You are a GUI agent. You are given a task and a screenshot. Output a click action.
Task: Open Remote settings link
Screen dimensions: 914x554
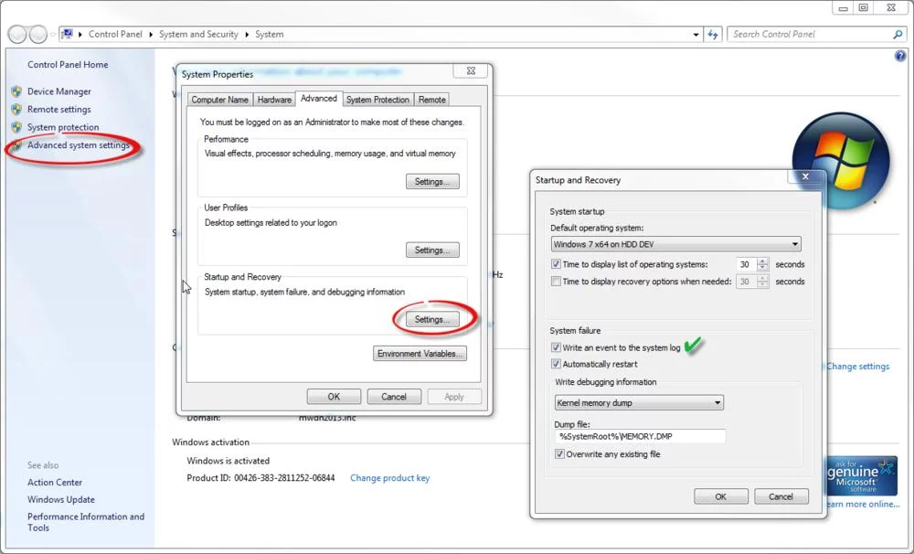[59, 109]
